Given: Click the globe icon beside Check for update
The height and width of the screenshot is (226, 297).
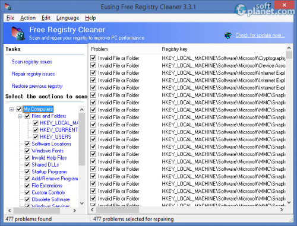Looking at the screenshot, I should coord(228,36).
